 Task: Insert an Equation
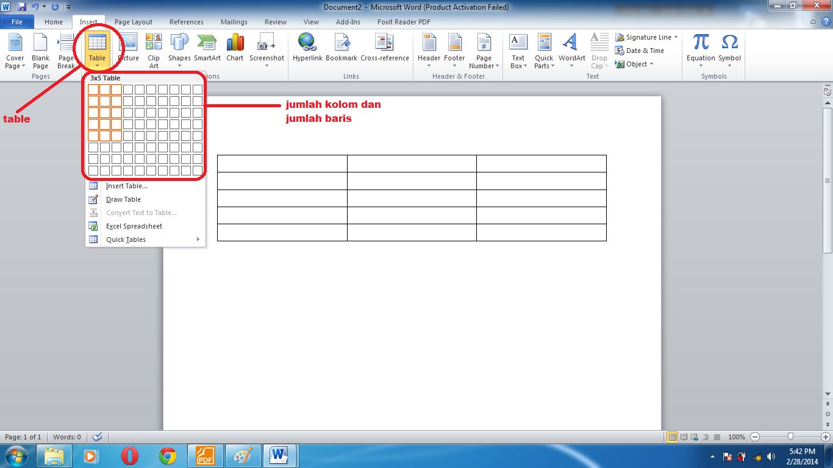pyautogui.click(x=701, y=51)
